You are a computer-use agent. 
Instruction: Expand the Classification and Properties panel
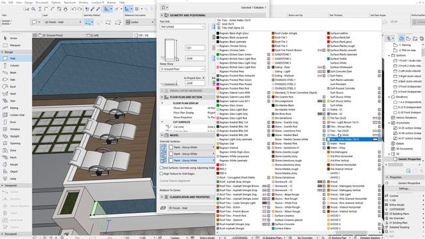(x=162, y=197)
